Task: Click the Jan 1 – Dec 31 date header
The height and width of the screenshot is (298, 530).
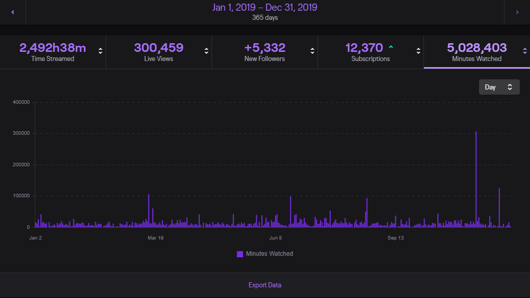Action: [x=264, y=8]
